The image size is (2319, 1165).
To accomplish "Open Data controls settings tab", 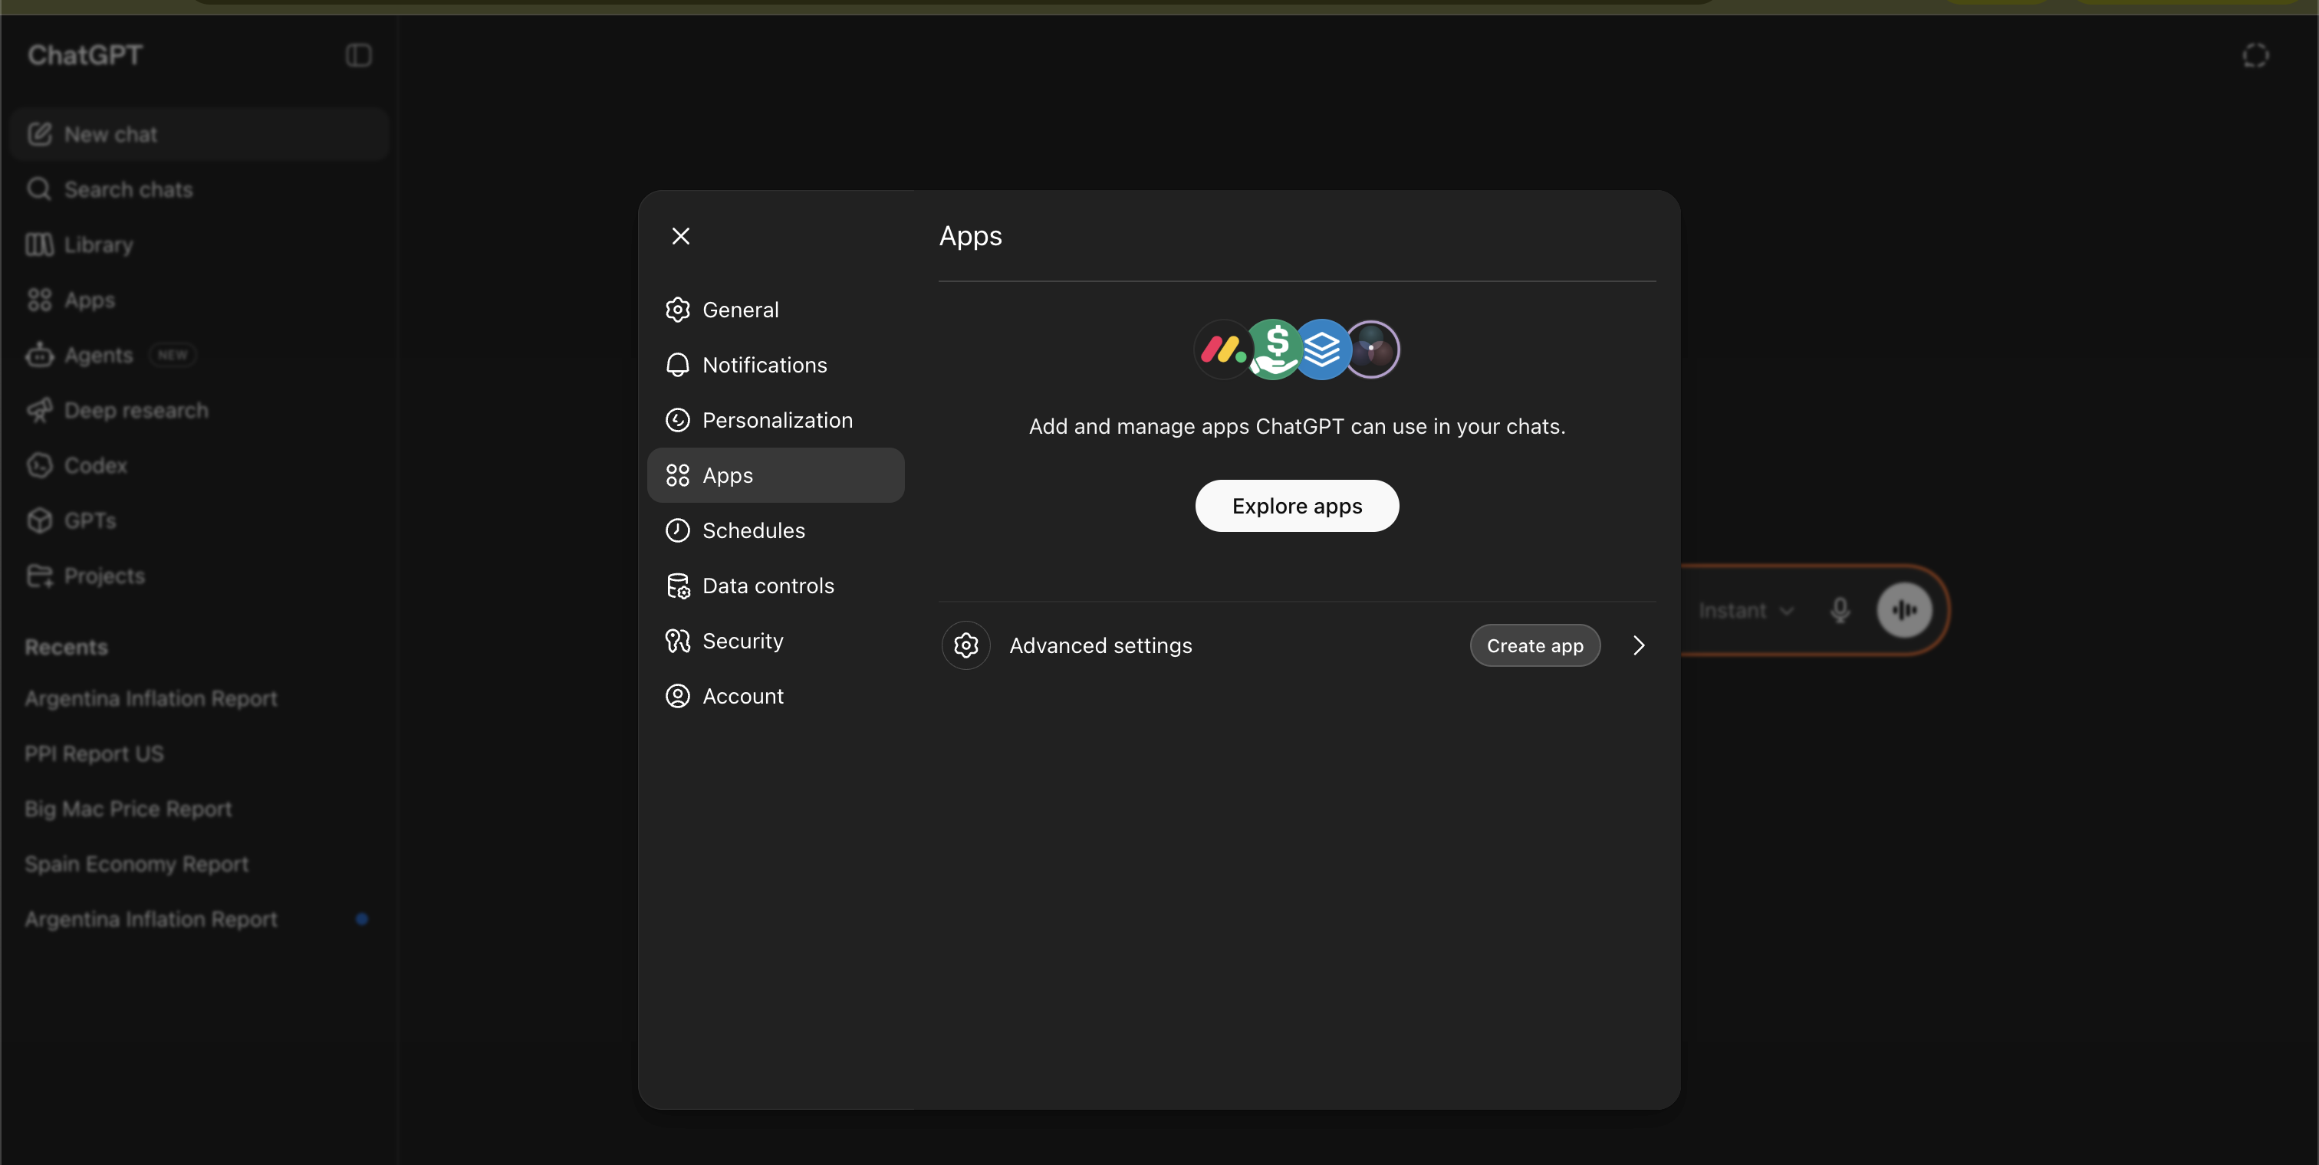I will 775,586.
